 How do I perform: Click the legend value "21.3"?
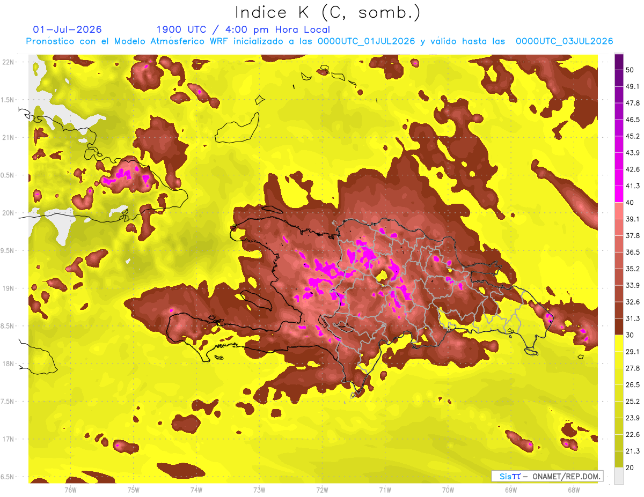(x=633, y=451)
